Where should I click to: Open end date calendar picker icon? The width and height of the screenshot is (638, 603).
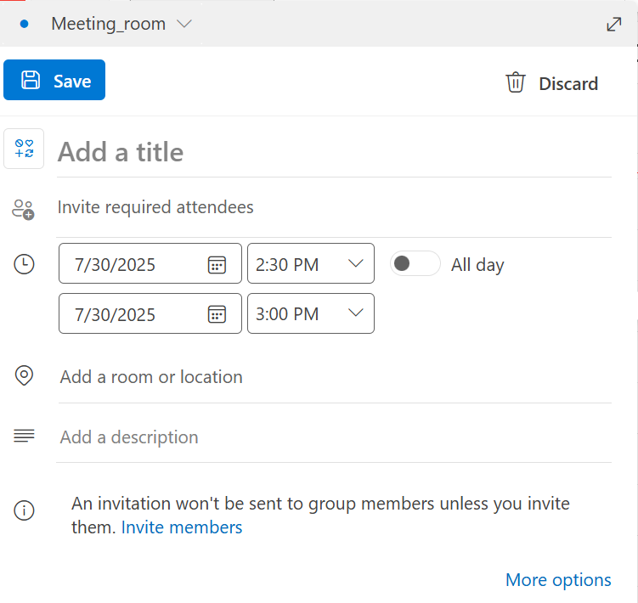(x=217, y=314)
